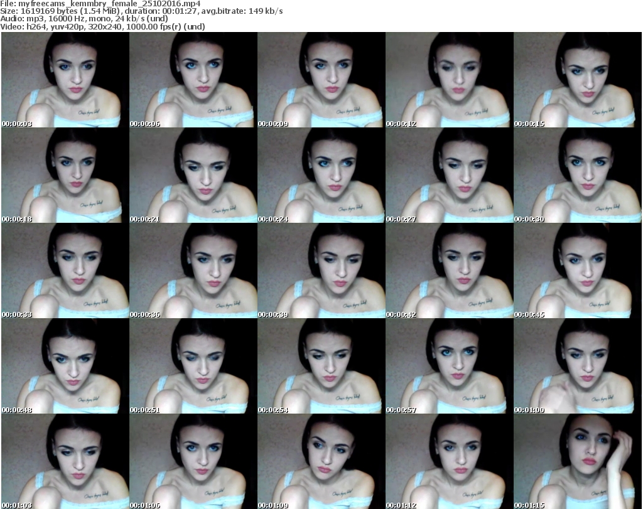Select the frame stamped 00:00:54
Viewport: 643px width, 509px height.
321,366
